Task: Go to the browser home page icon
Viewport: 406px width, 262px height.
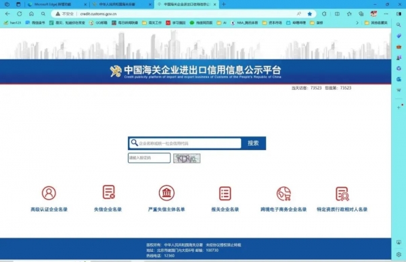Action: pos(31,14)
